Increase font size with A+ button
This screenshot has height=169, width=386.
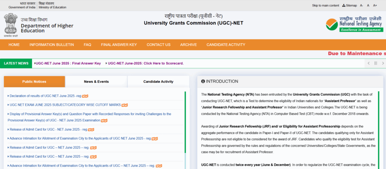(x=375, y=6)
